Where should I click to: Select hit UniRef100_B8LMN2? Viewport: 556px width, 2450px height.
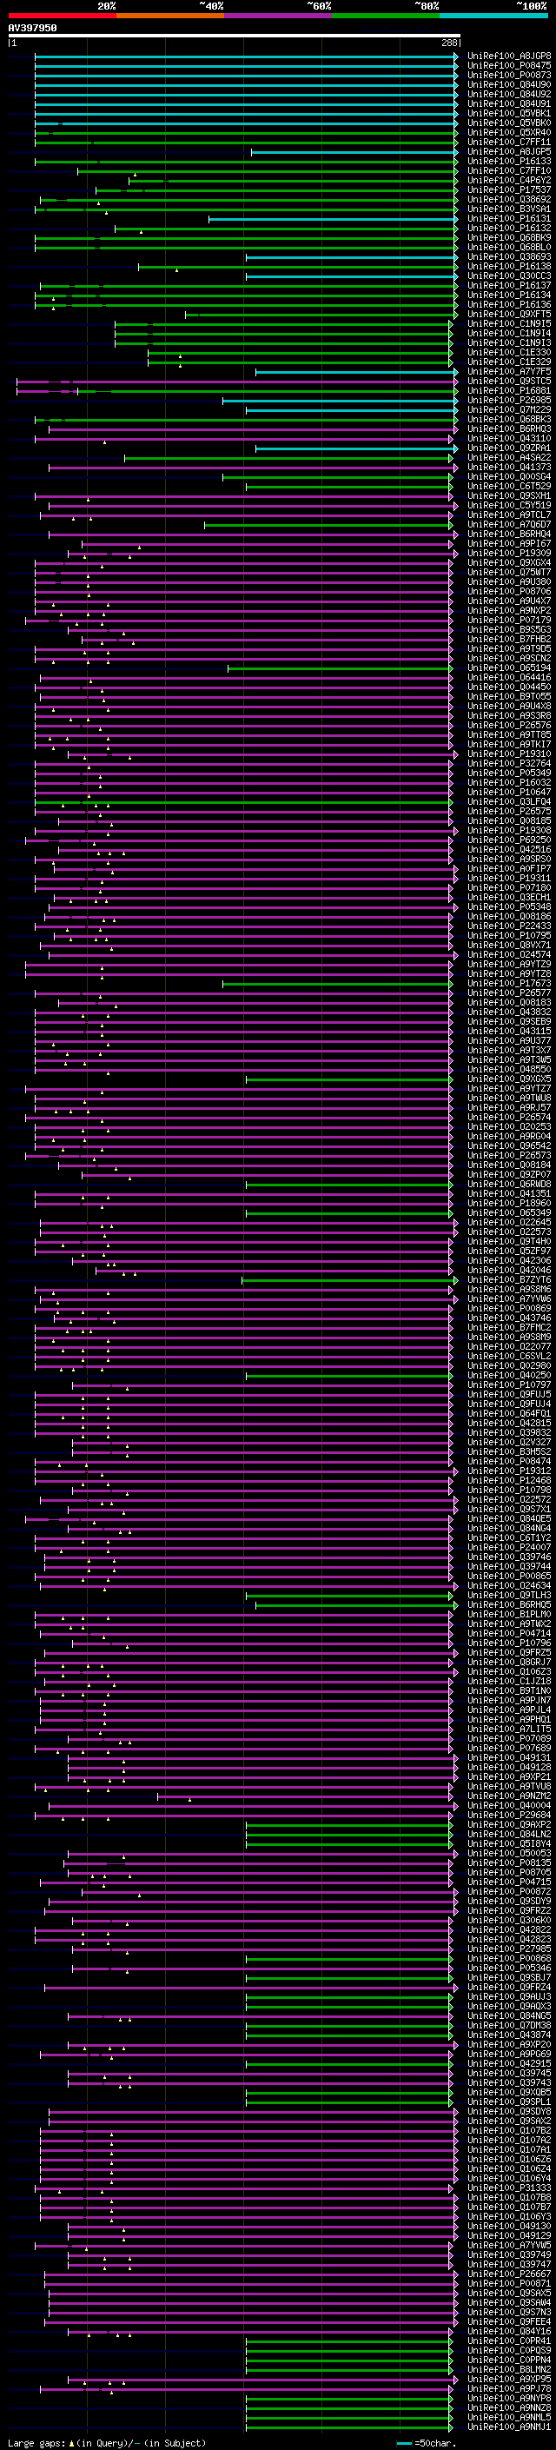[509, 2369]
